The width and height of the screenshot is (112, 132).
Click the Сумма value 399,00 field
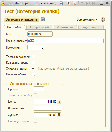coord(46,115)
